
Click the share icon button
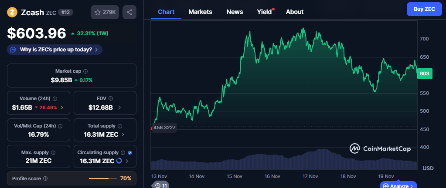(x=129, y=12)
